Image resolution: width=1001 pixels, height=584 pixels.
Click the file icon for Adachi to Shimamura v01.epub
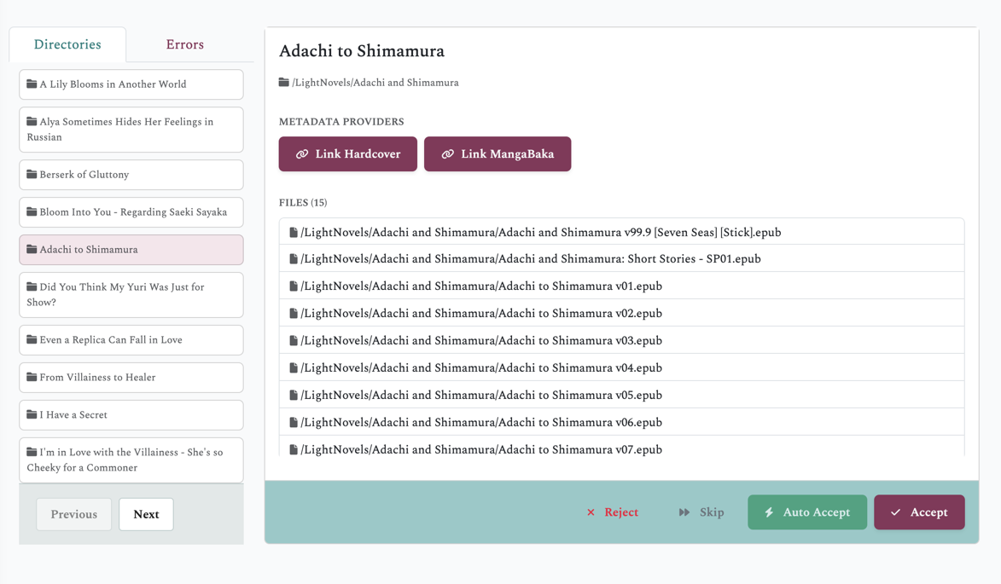pyautogui.click(x=294, y=286)
